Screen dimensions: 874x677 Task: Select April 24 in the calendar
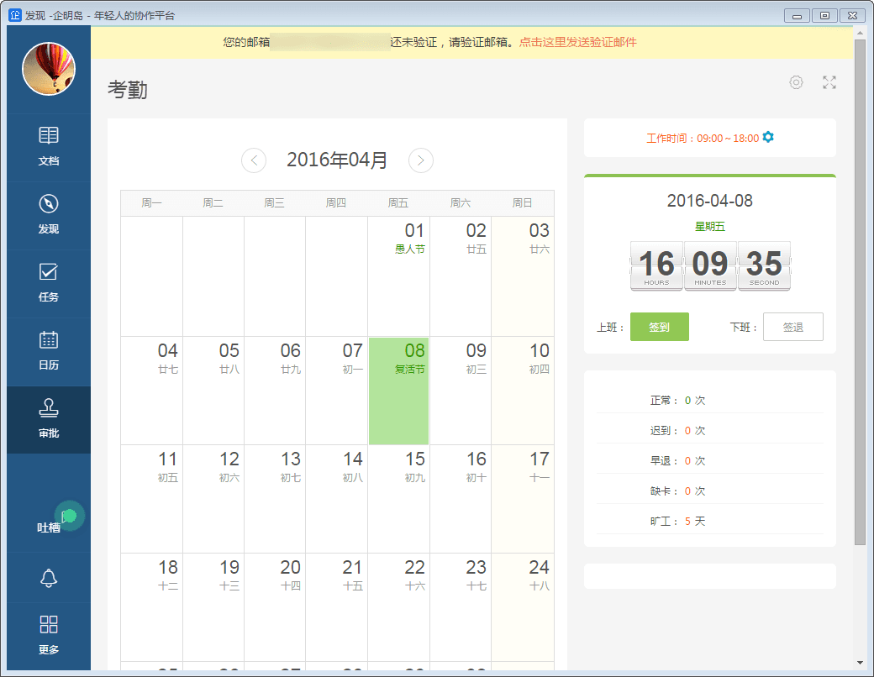click(x=522, y=607)
